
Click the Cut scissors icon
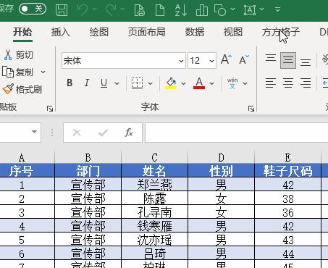(8, 55)
